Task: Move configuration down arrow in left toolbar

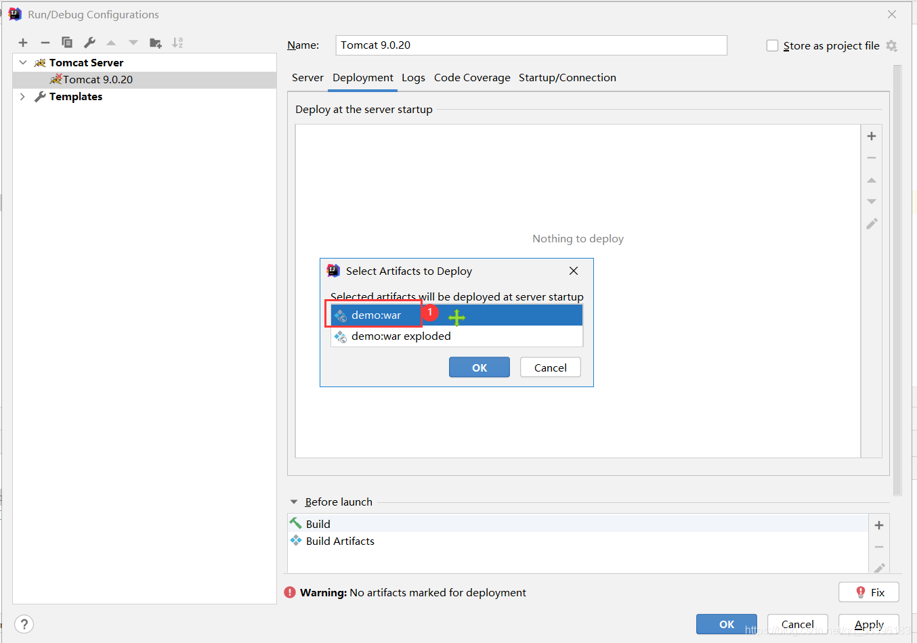Action: click(x=133, y=43)
